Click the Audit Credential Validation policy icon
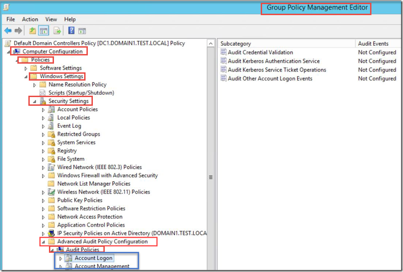This screenshot has width=403, height=272. [x=224, y=52]
